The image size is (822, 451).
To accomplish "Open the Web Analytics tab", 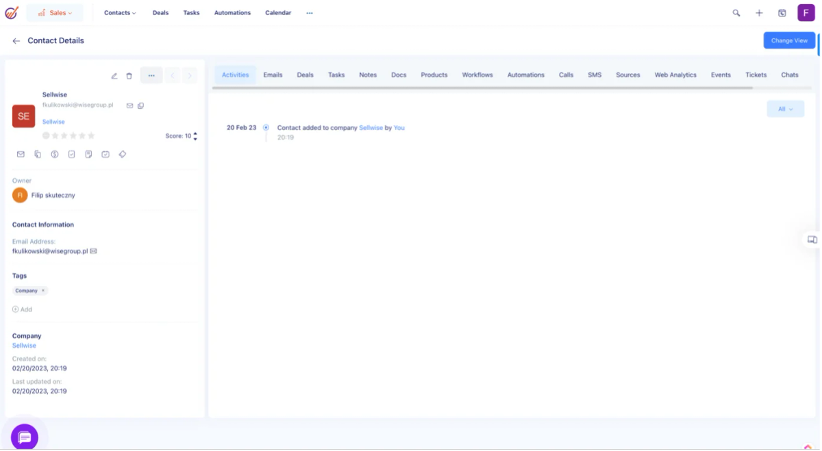I will tap(675, 75).
